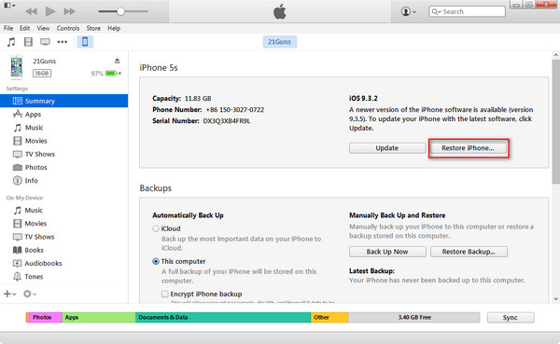Select Apps in Settings sidebar
This screenshot has height=344, width=560.
63,114
